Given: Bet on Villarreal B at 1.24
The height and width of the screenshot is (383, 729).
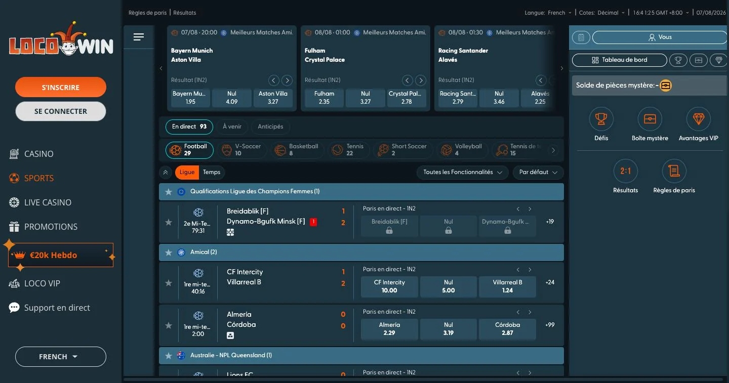Looking at the screenshot, I should point(508,286).
